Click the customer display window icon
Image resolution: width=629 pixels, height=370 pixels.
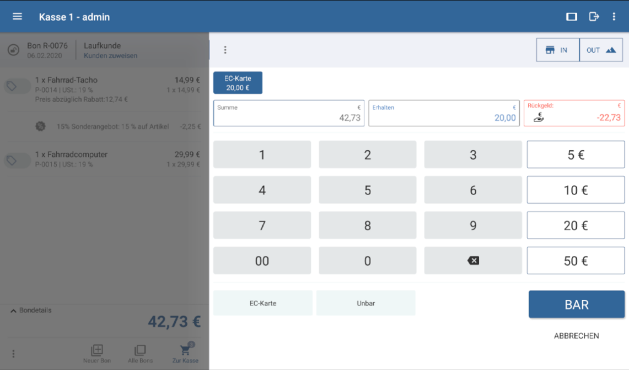(571, 17)
